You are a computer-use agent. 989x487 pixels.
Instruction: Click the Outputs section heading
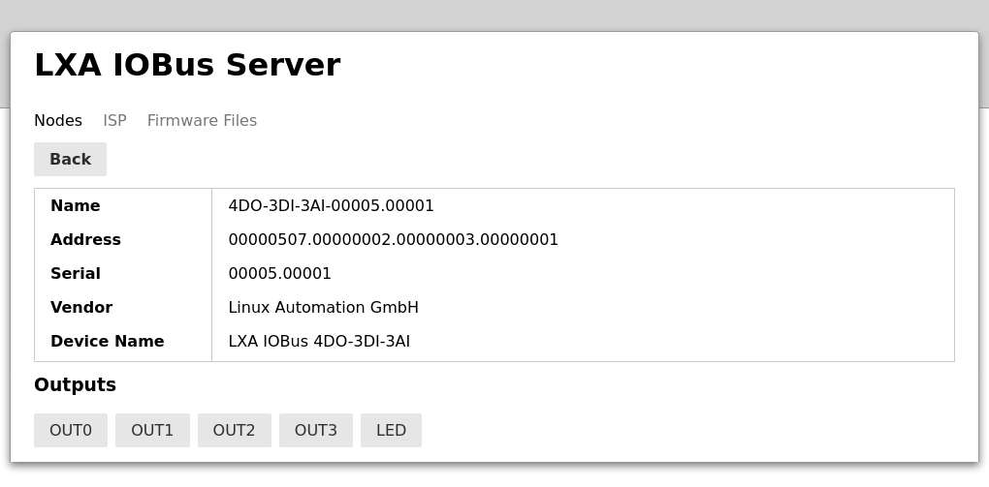click(75, 385)
